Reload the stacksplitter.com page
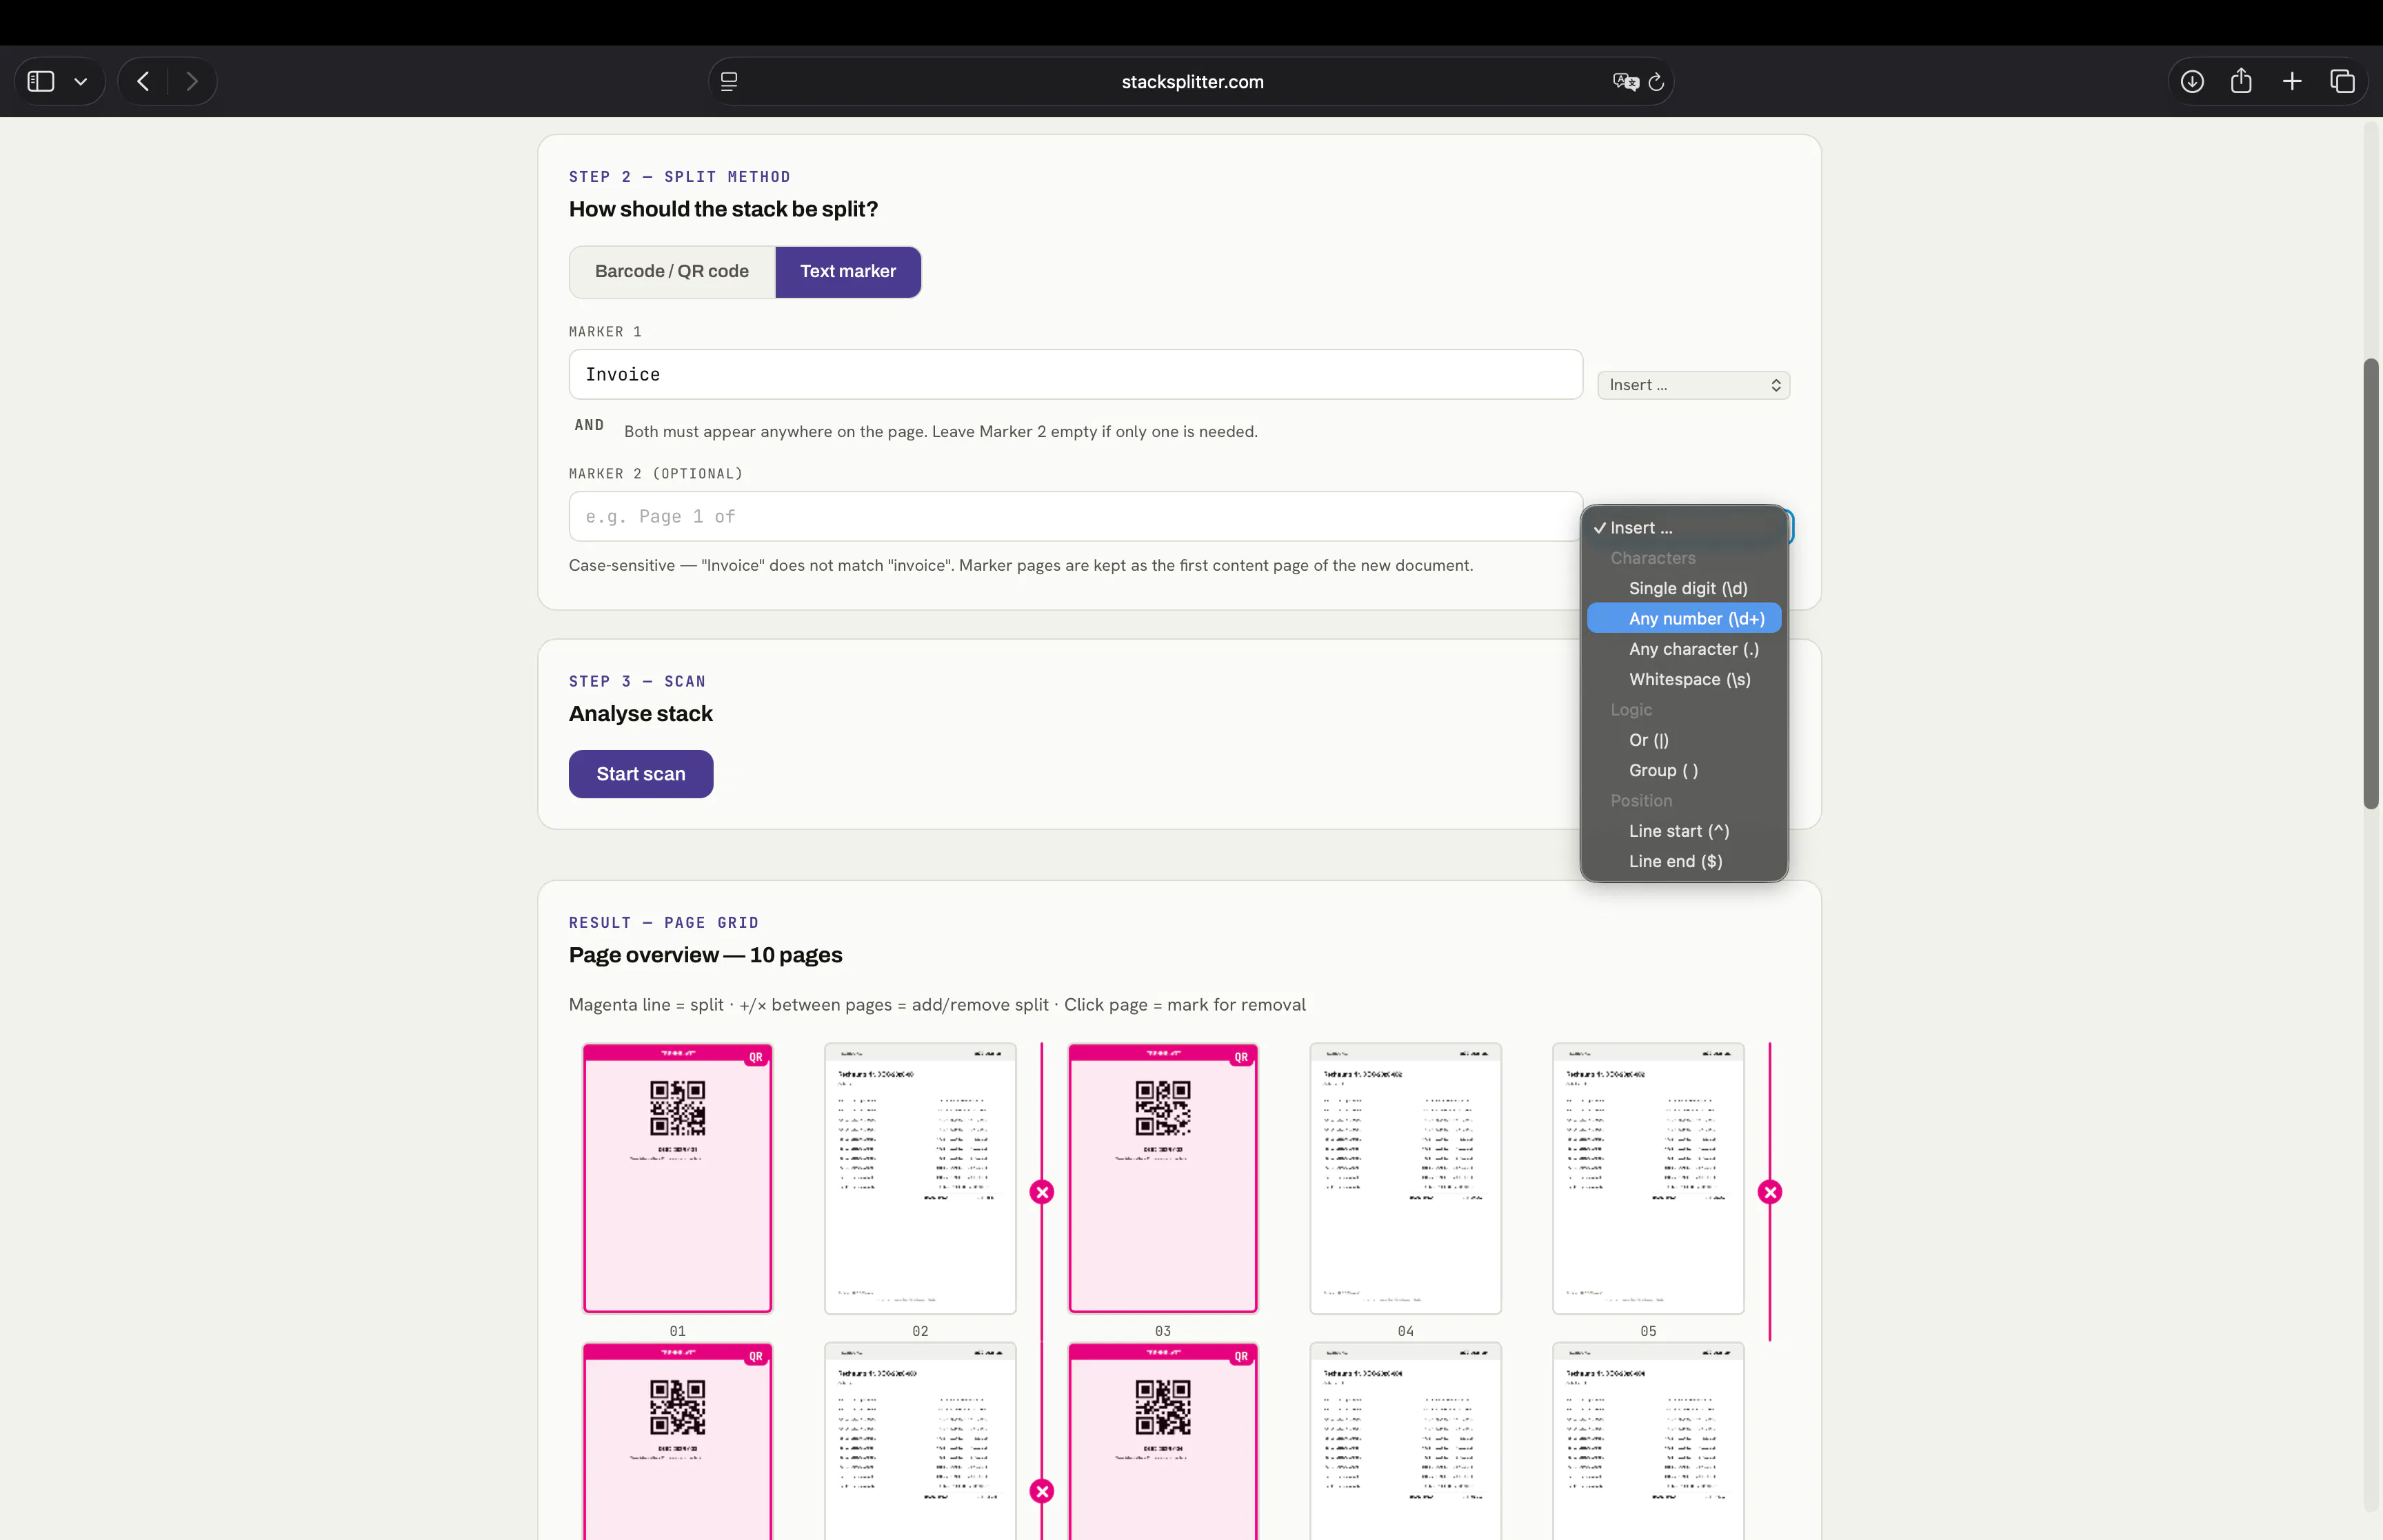This screenshot has width=2383, height=1540. pos(1656,82)
